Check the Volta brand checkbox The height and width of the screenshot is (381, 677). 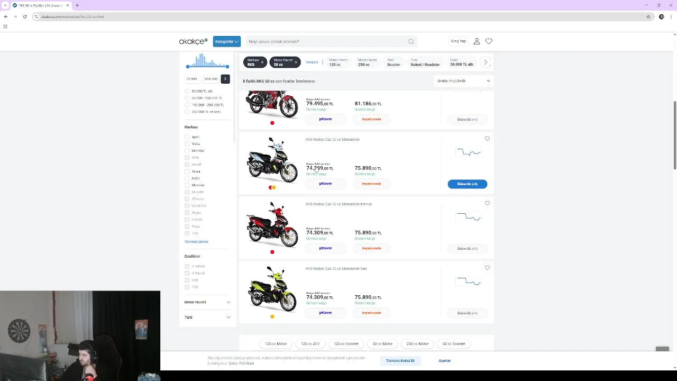pos(187,144)
